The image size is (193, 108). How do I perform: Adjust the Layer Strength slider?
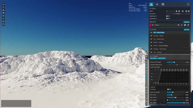176,92
